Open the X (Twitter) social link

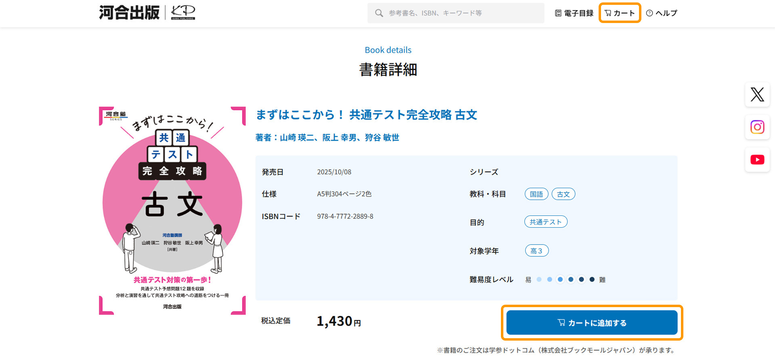(757, 94)
